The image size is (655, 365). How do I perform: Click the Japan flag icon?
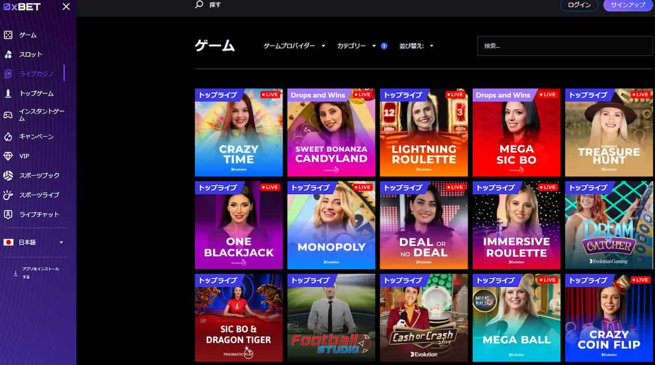pos(8,242)
